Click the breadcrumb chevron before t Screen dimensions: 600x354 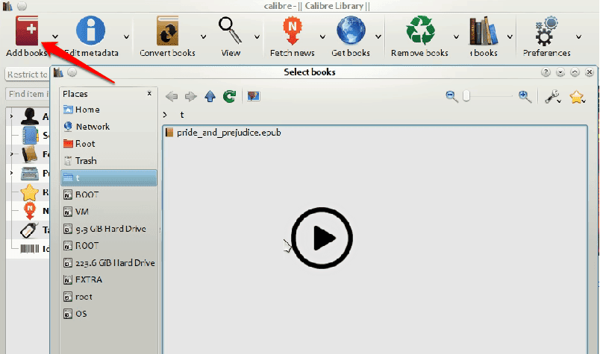tap(165, 115)
